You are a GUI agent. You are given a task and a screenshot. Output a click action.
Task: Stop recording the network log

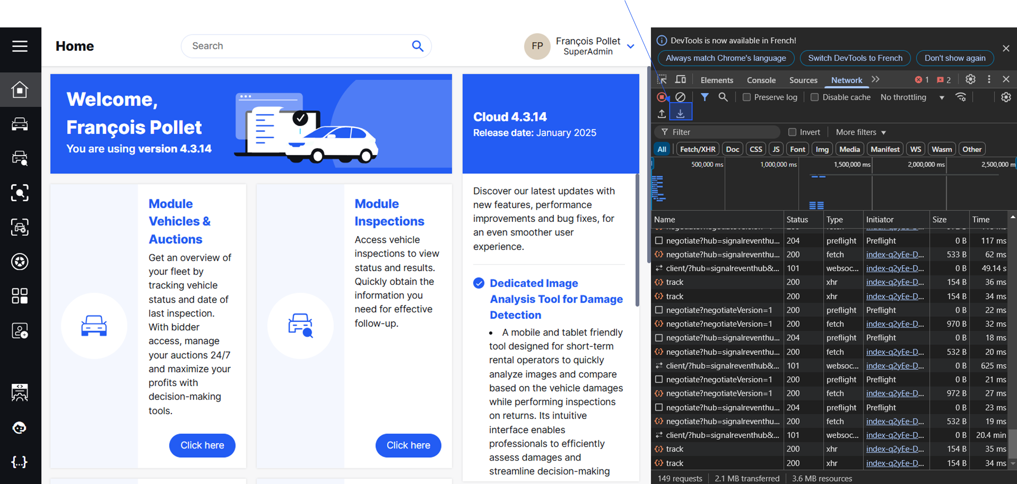click(x=662, y=97)
